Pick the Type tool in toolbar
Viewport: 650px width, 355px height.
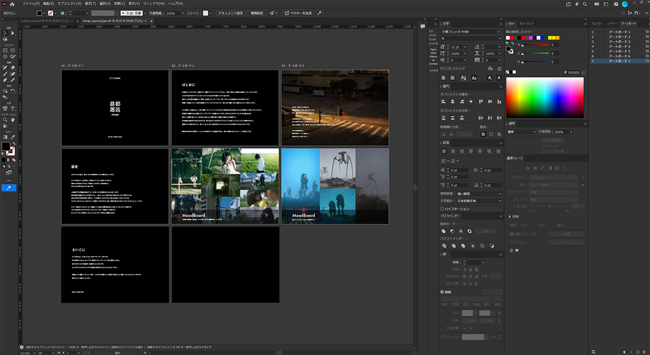click(x=12, y=108)
